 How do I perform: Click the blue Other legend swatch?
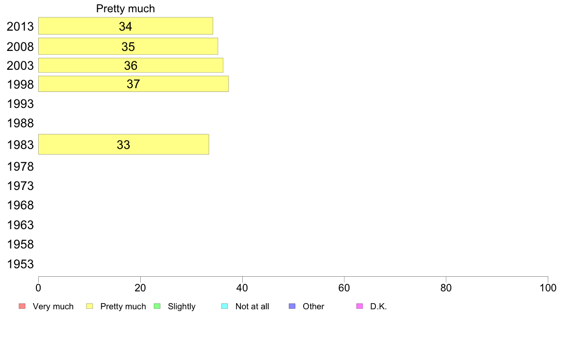point(292,306)
